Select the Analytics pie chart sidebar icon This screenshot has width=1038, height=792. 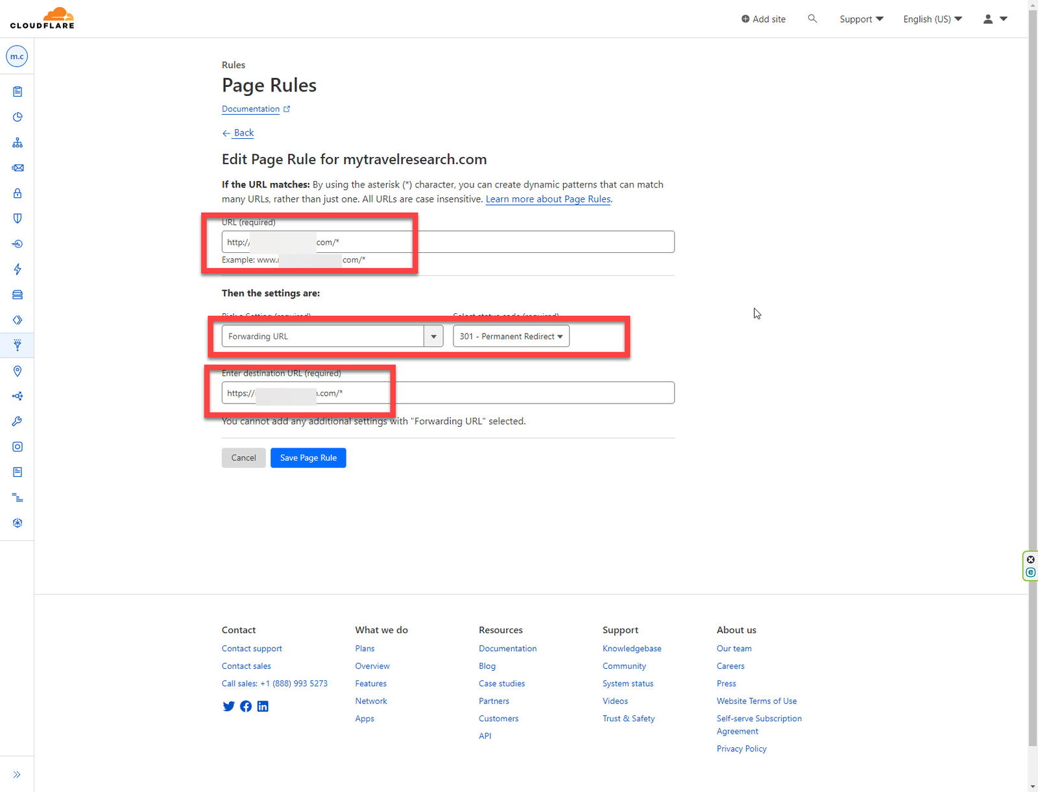point(17,117)
